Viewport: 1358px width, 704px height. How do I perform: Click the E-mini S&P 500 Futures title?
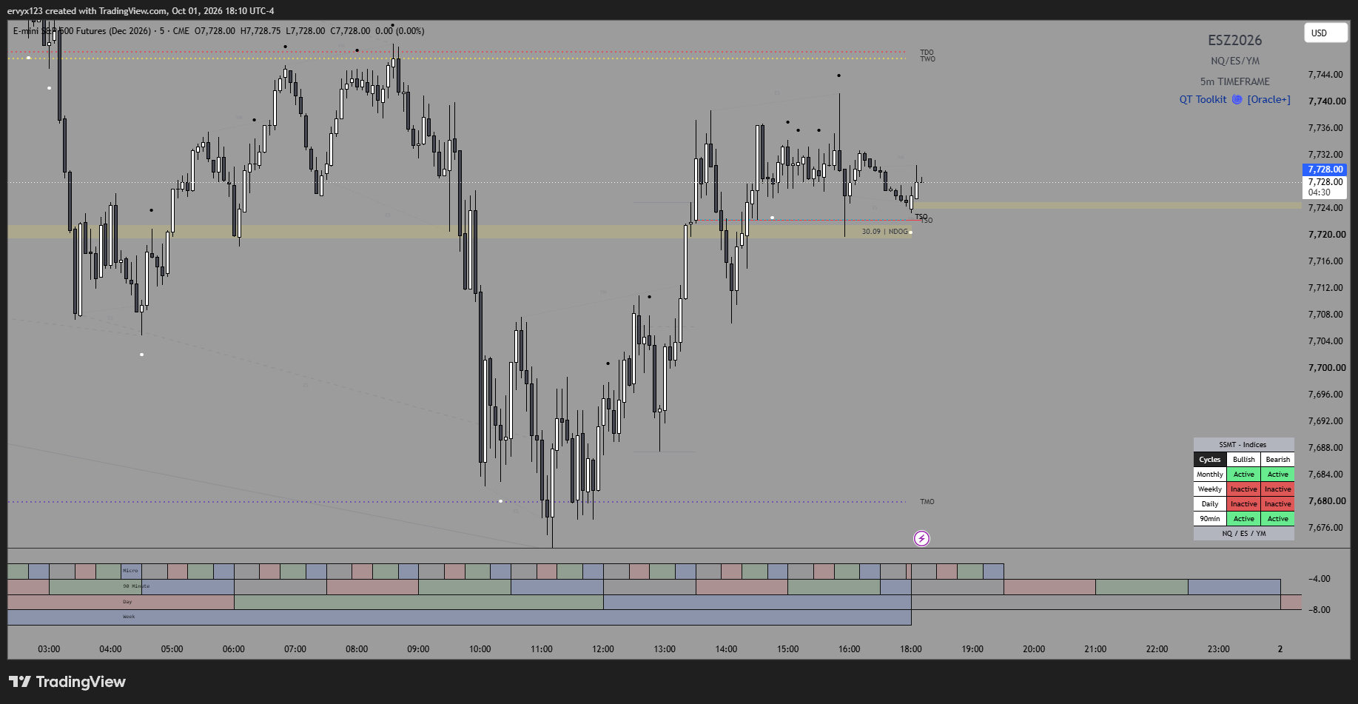point(81,31)
